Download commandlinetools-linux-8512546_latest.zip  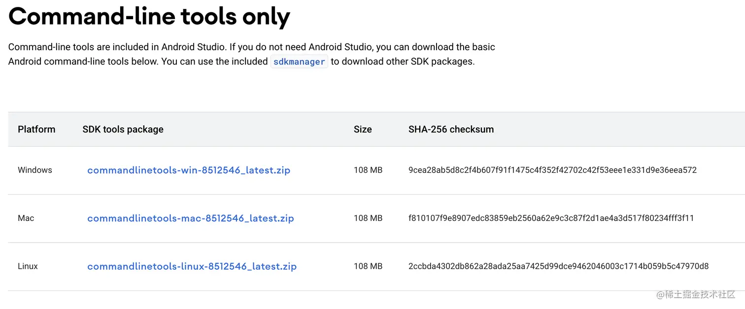point(192,267)
